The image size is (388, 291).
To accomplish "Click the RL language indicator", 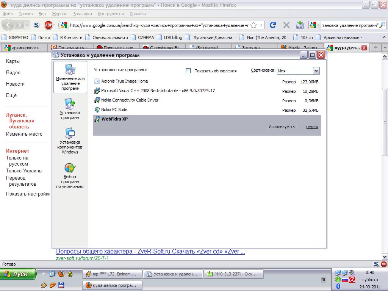I will tap(324, 280).
